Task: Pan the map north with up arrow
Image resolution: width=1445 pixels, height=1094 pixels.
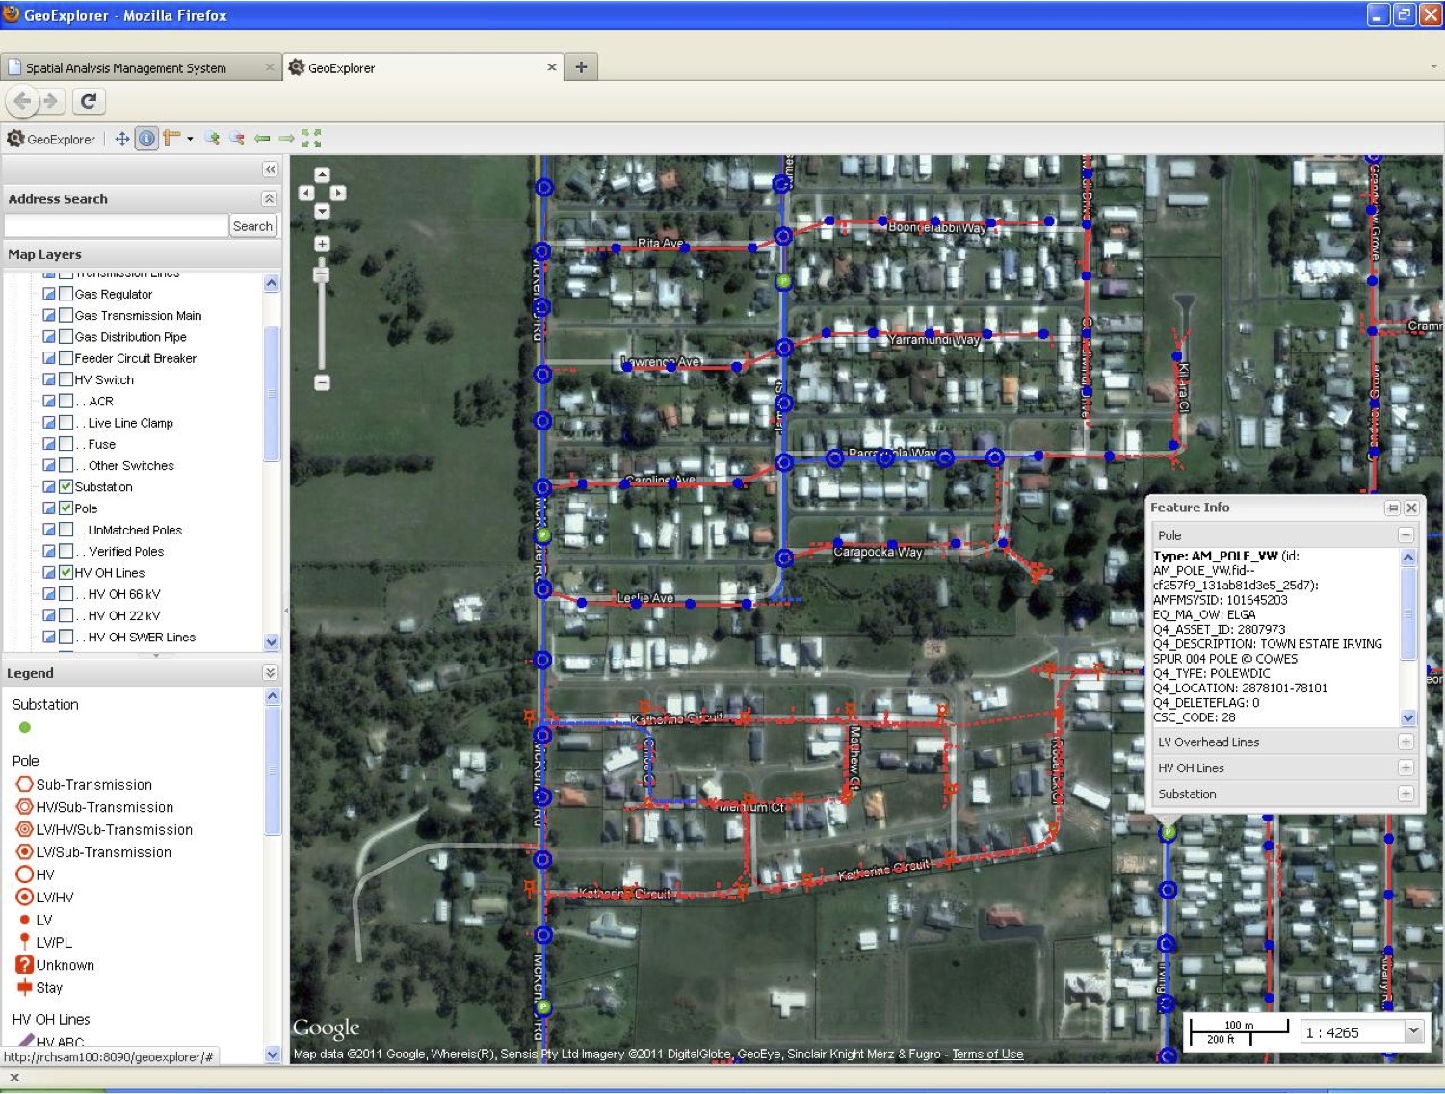Action: pos(322,174)
